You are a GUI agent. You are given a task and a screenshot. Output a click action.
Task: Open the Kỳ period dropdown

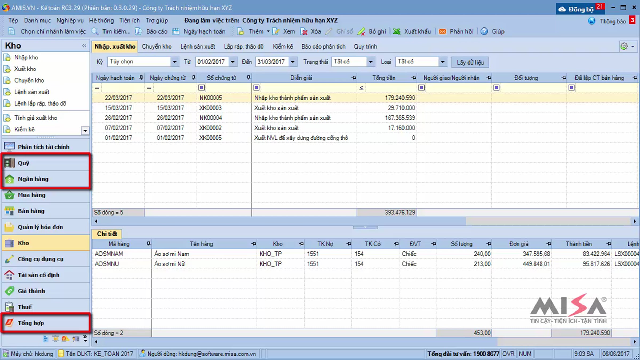[x=174, y=62]
